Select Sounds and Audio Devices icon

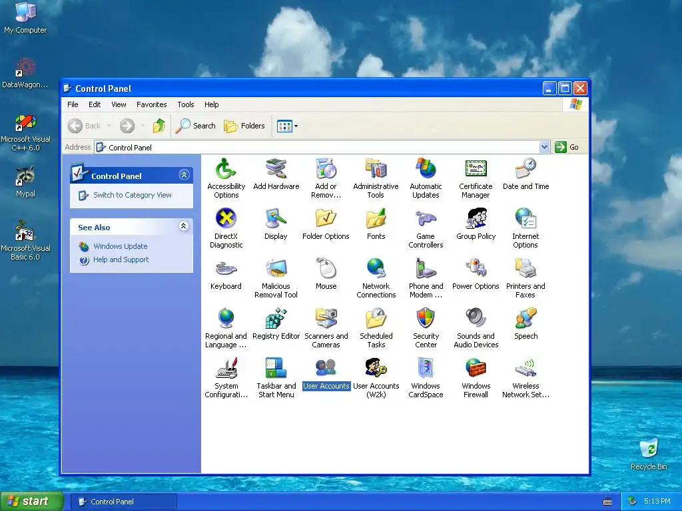coord(476,319)
